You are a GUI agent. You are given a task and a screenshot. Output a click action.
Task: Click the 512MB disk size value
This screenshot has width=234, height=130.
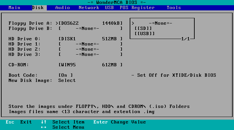pyautogui.click(x=110, y=39)
